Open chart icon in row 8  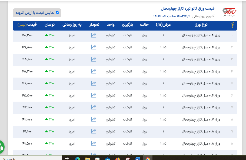[94, 119]
